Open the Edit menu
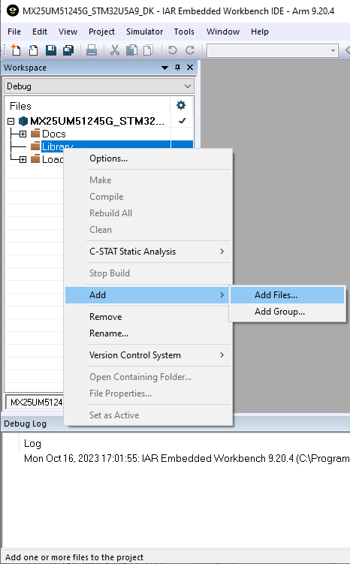The height and width of the screenshot is (564, 350). tap(40, 32)
